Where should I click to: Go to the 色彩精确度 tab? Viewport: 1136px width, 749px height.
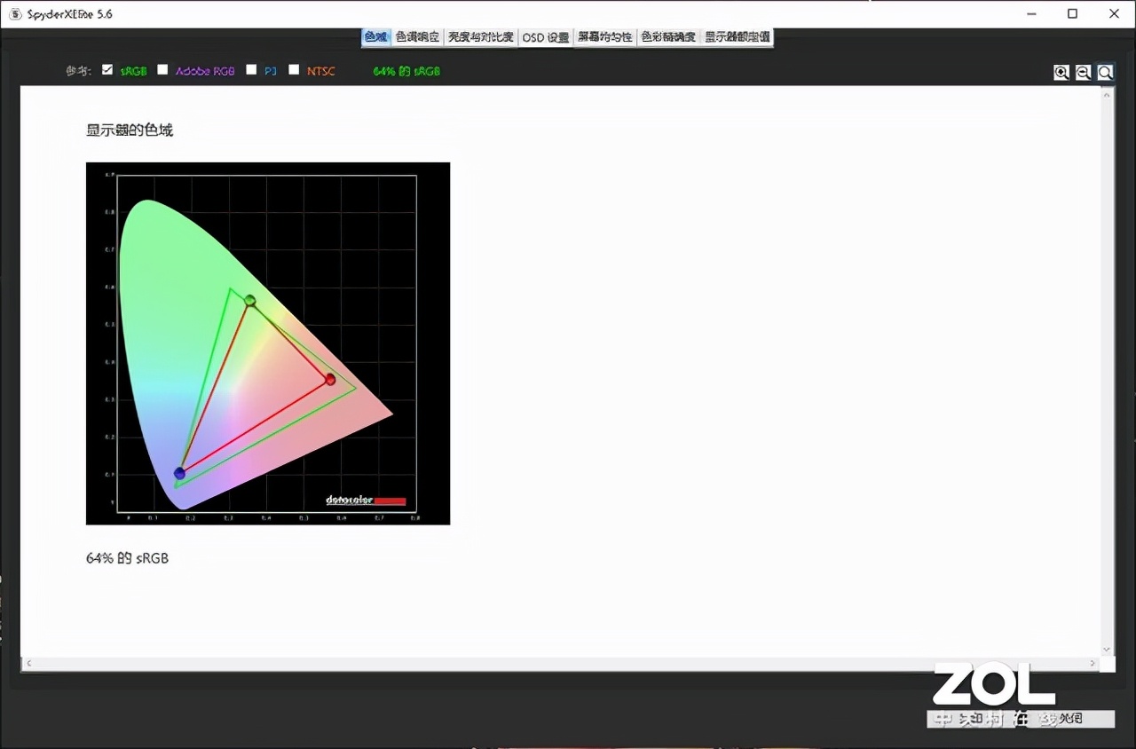click(x=669, y=37)
